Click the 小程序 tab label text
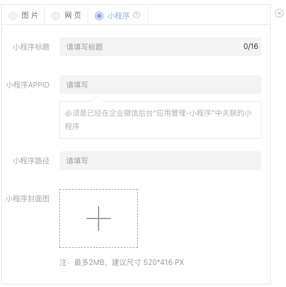 coord(118,15)
